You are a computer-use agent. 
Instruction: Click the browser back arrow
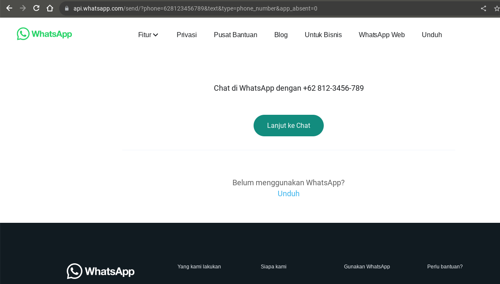coord(9,8)
